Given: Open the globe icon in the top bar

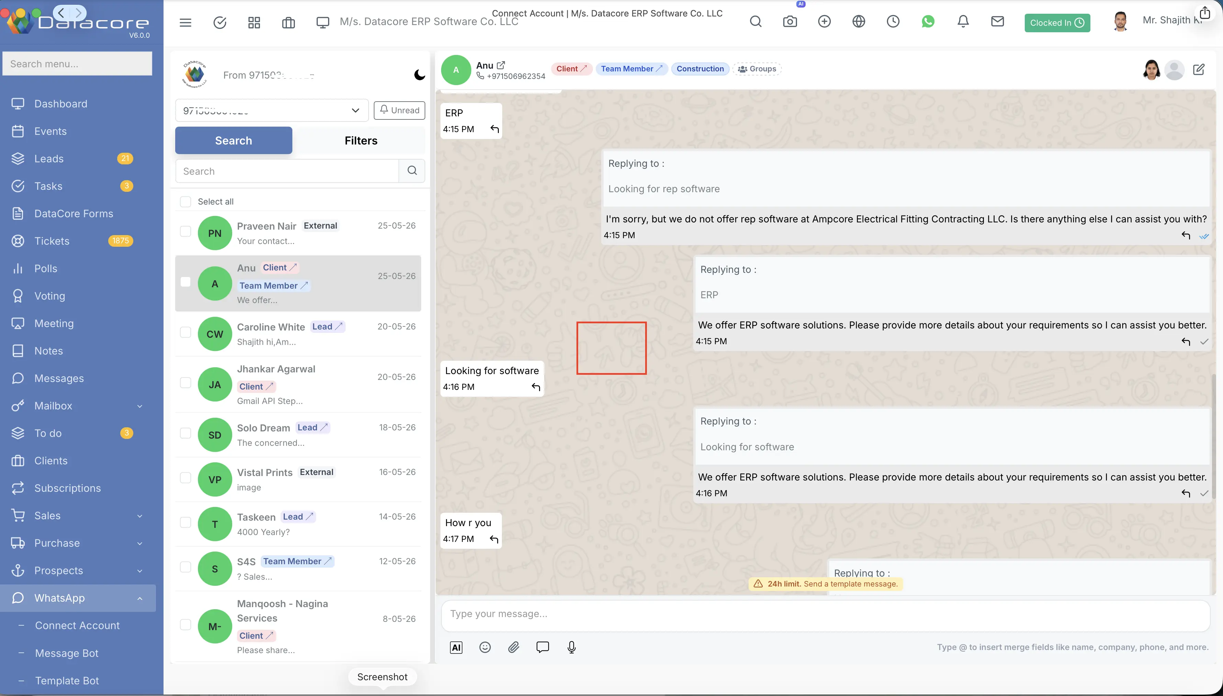Looking at the screenshot, I should (859, 22).
